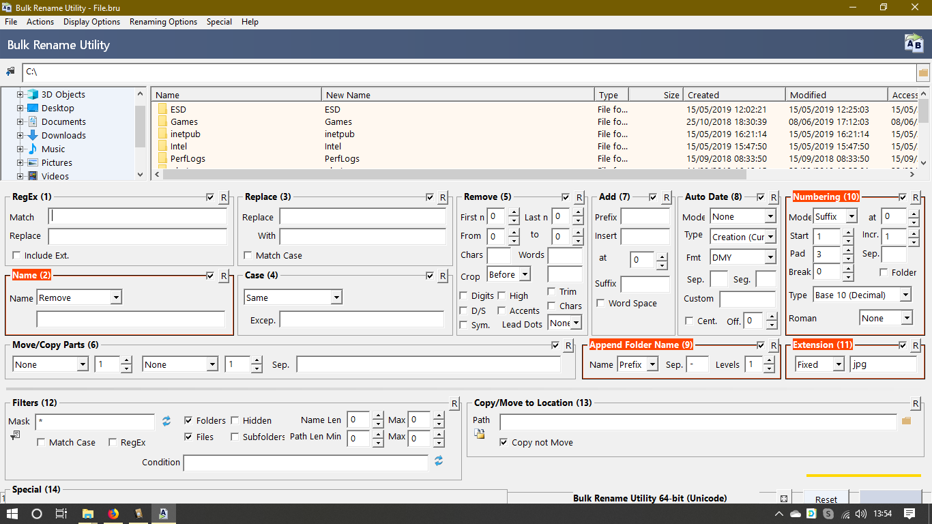Click the Reset button at bottom
The image size is (932, 524).
pyautogui.click(x=826, y=498)
